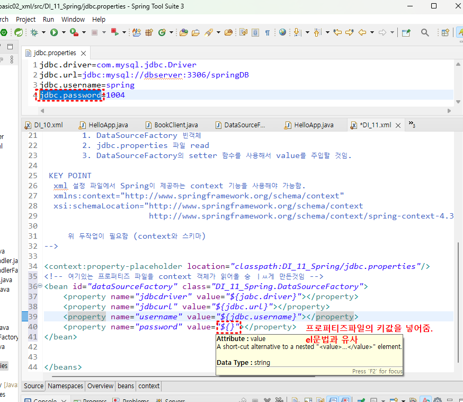
Task: Open the External Tools dropdown arrow
Action: click(x=84, y=32)
